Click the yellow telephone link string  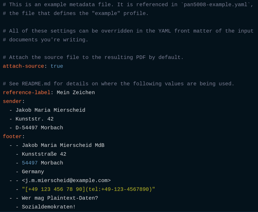(x=89, y=189)
